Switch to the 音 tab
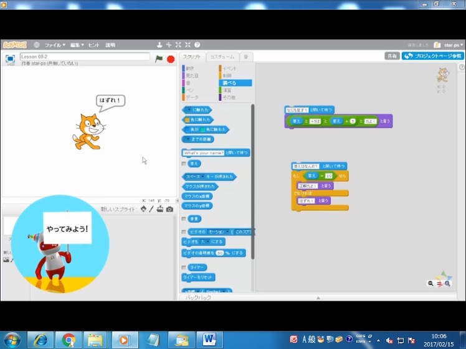 (x=246, y=57)
